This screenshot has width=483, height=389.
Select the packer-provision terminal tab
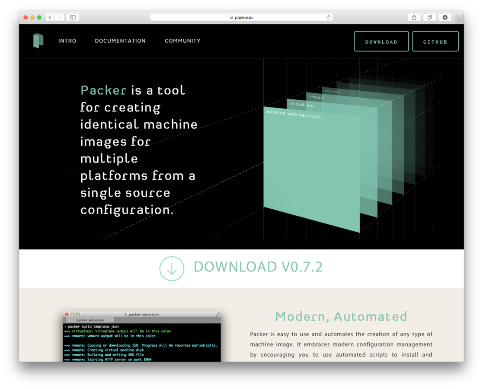click(x=90, y=320)
